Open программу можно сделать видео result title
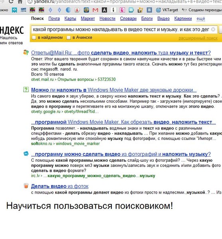Image resolution: width=222 pixels, height=239 pixels. [121, 154]
